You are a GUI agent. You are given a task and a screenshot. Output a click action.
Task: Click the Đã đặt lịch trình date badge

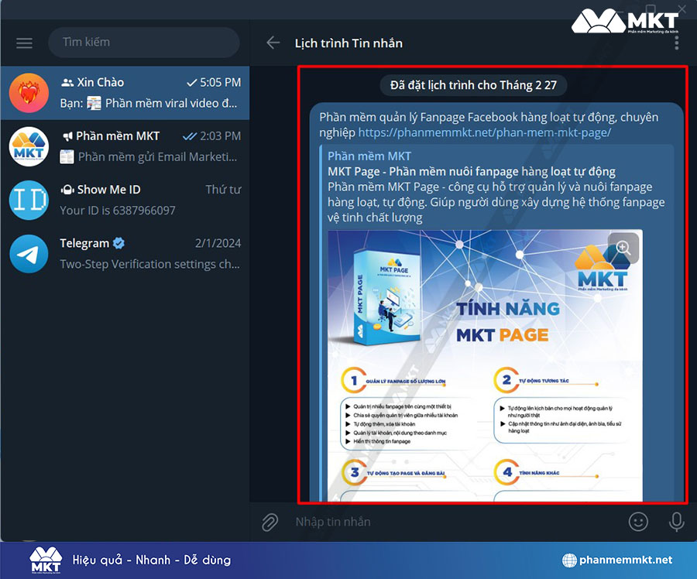(x=473, y=85)
